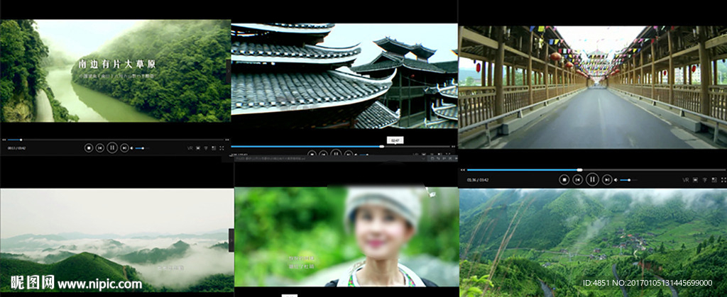Pause the covered bridge video player
The width and height of the screenshot is (727, 297).
[592, 179]
